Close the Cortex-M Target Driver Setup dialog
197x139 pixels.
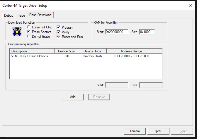[191, 5]
